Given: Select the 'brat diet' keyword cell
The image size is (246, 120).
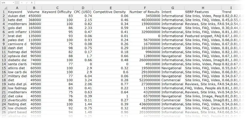Looking at the screenshot, I should click(x=17, y=36).
